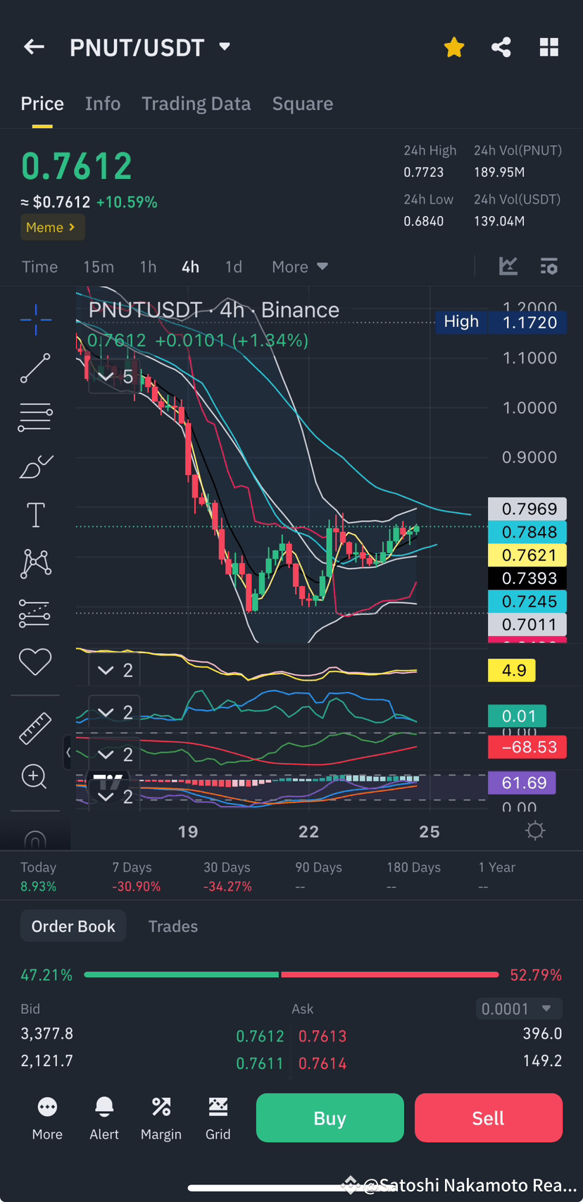
Task: Click the 0.7614 ask price
Action: (x=322, y=1063)
